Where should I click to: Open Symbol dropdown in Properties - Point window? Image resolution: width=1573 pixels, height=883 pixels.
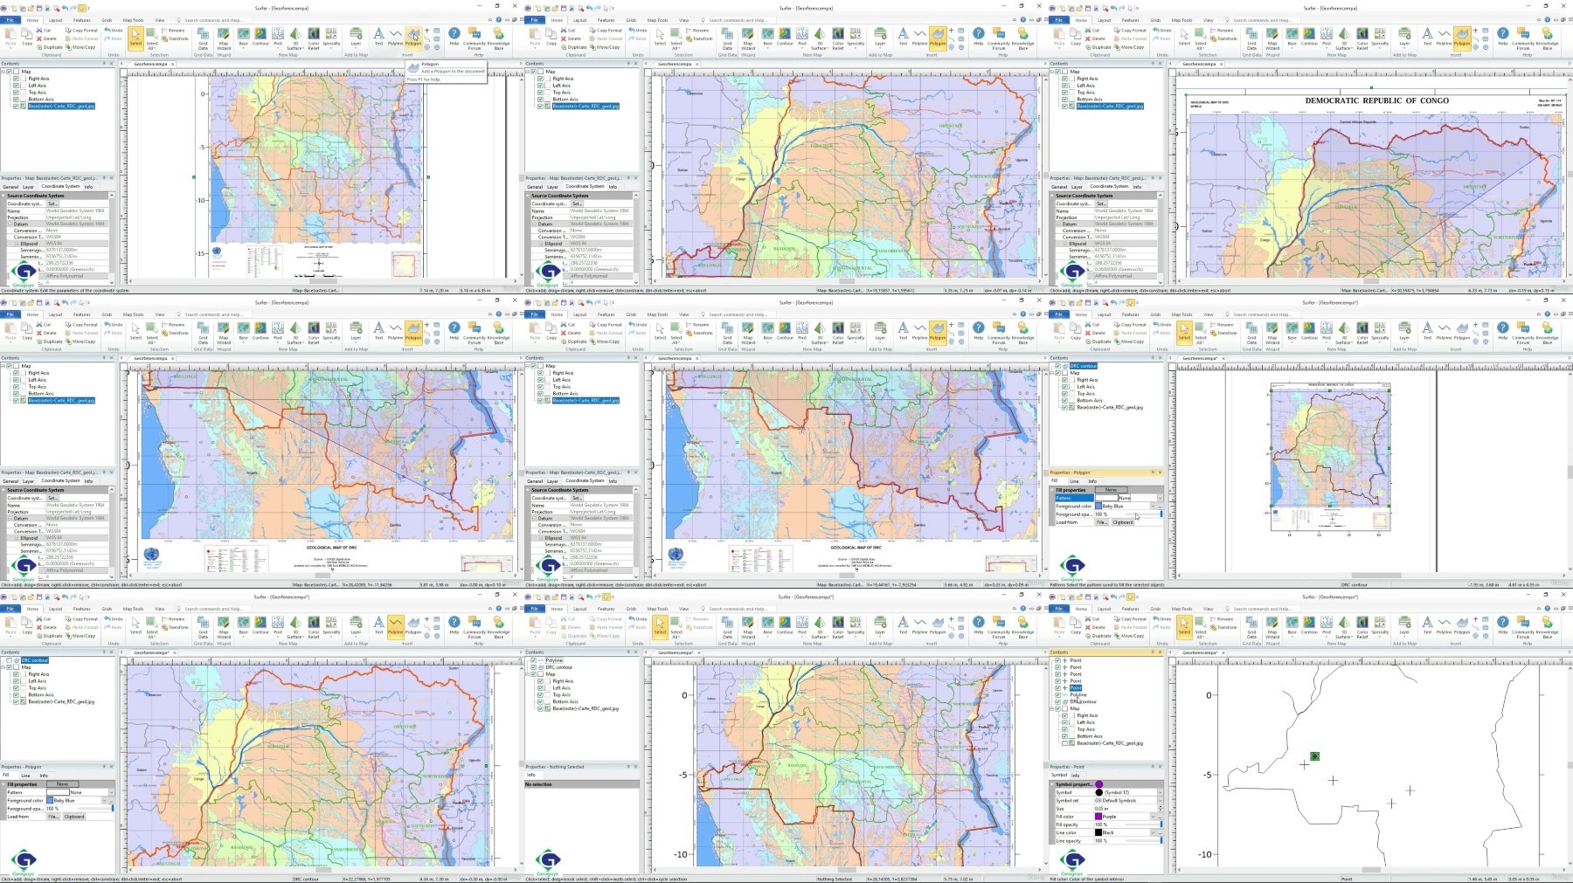1160,792
